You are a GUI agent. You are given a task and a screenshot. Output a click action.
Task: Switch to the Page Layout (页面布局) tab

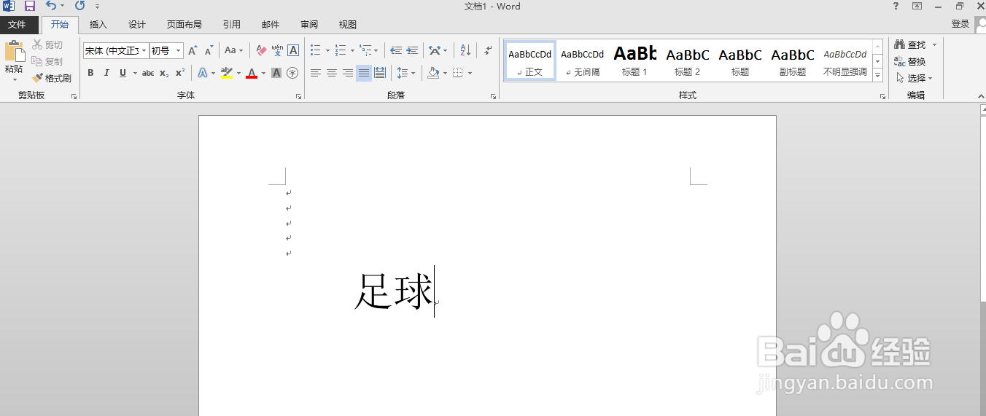(x=184, y=25)
